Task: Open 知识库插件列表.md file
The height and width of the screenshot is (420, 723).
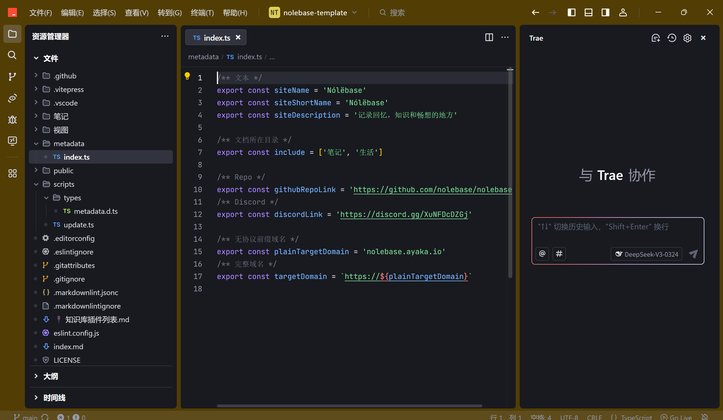Action: point(97,319)
